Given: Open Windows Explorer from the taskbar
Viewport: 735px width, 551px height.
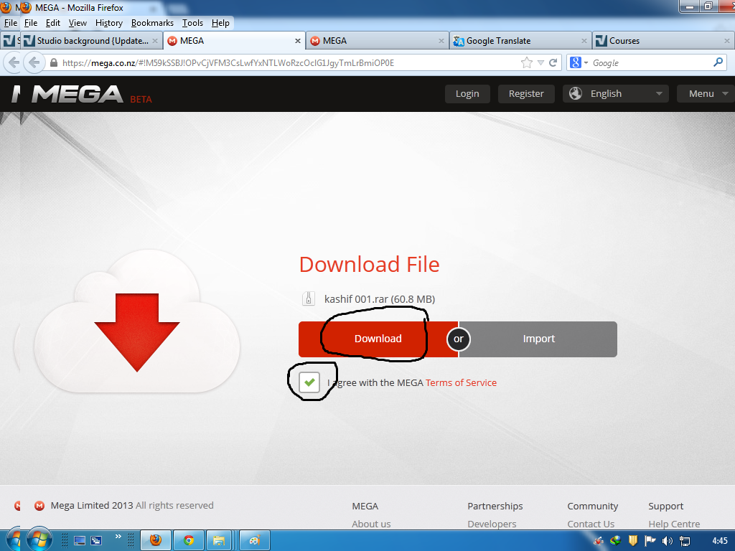Looking at the screenshot, I should [219, 541].
